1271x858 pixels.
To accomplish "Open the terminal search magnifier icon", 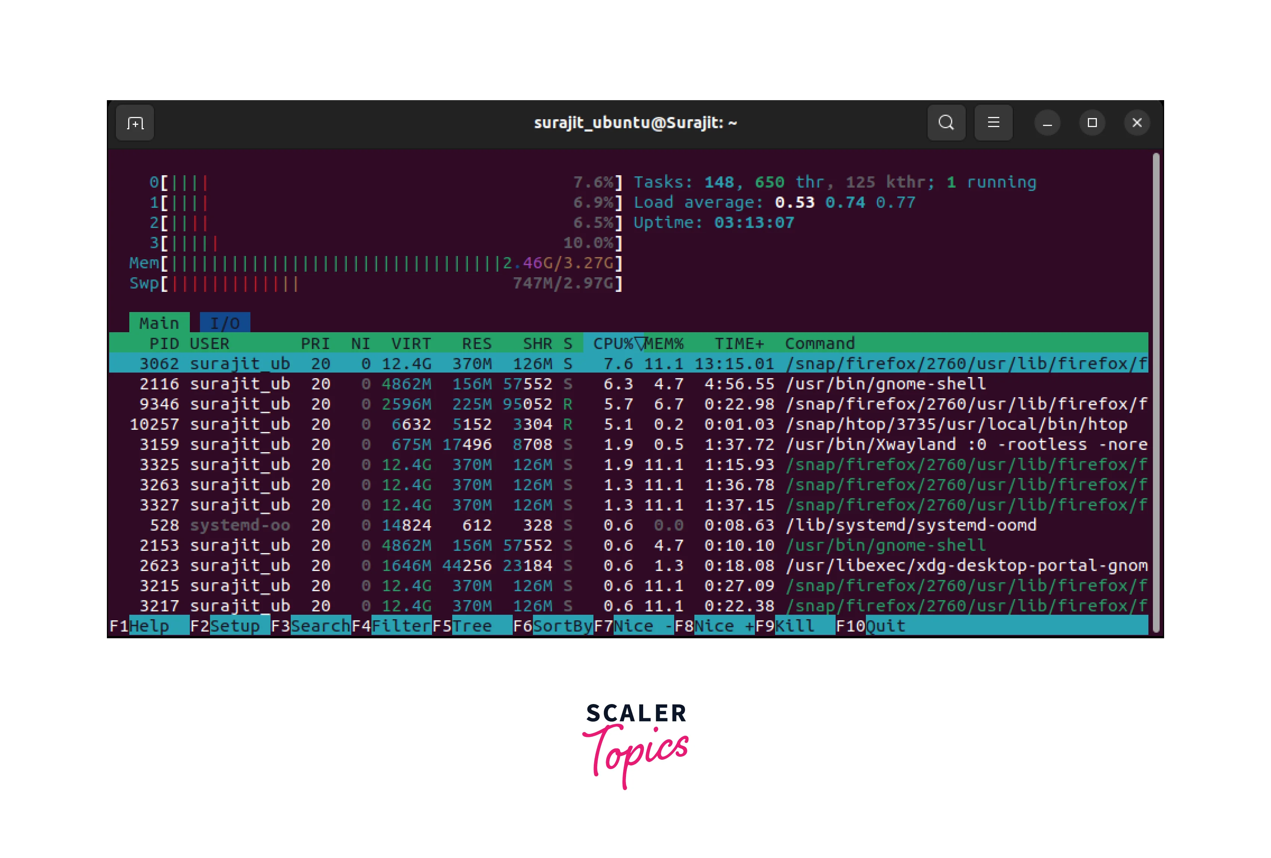I will point(946,123).
